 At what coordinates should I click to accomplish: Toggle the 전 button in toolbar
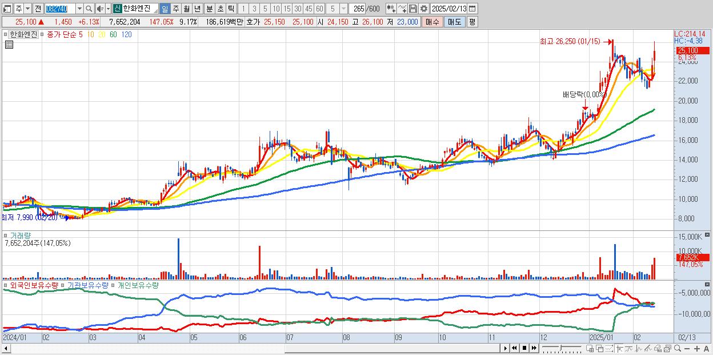pos(38,9)
